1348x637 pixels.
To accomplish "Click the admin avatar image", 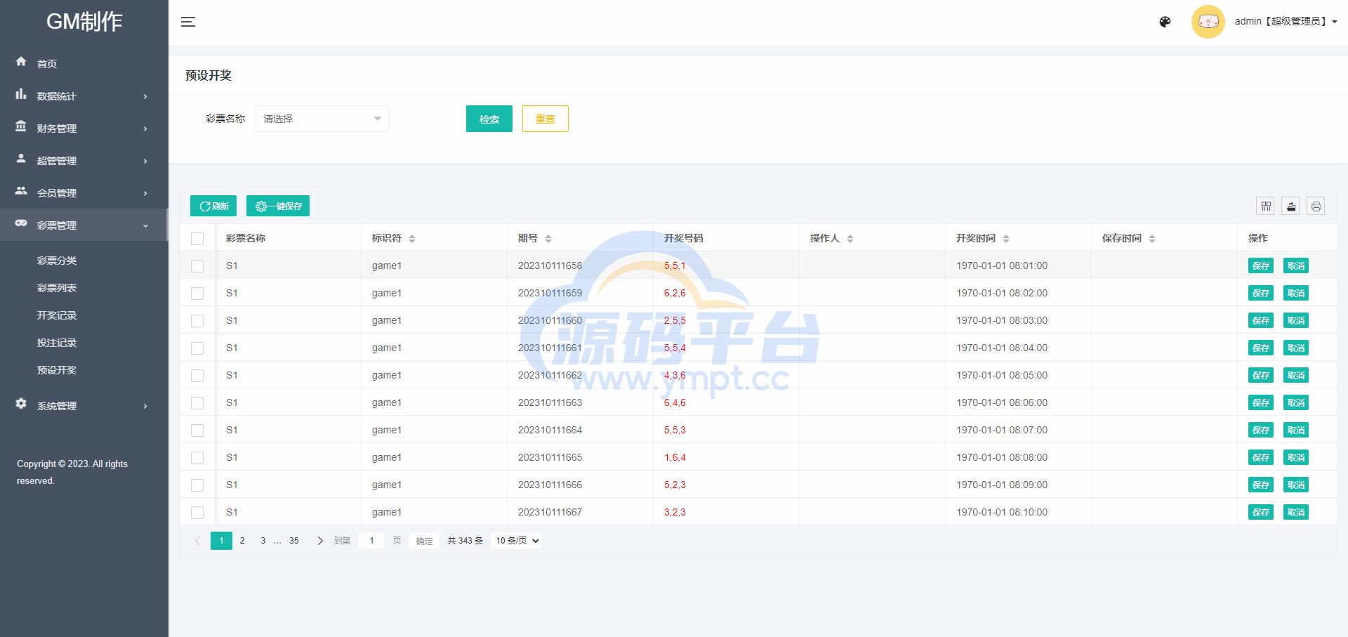I will click(1208, 22).
